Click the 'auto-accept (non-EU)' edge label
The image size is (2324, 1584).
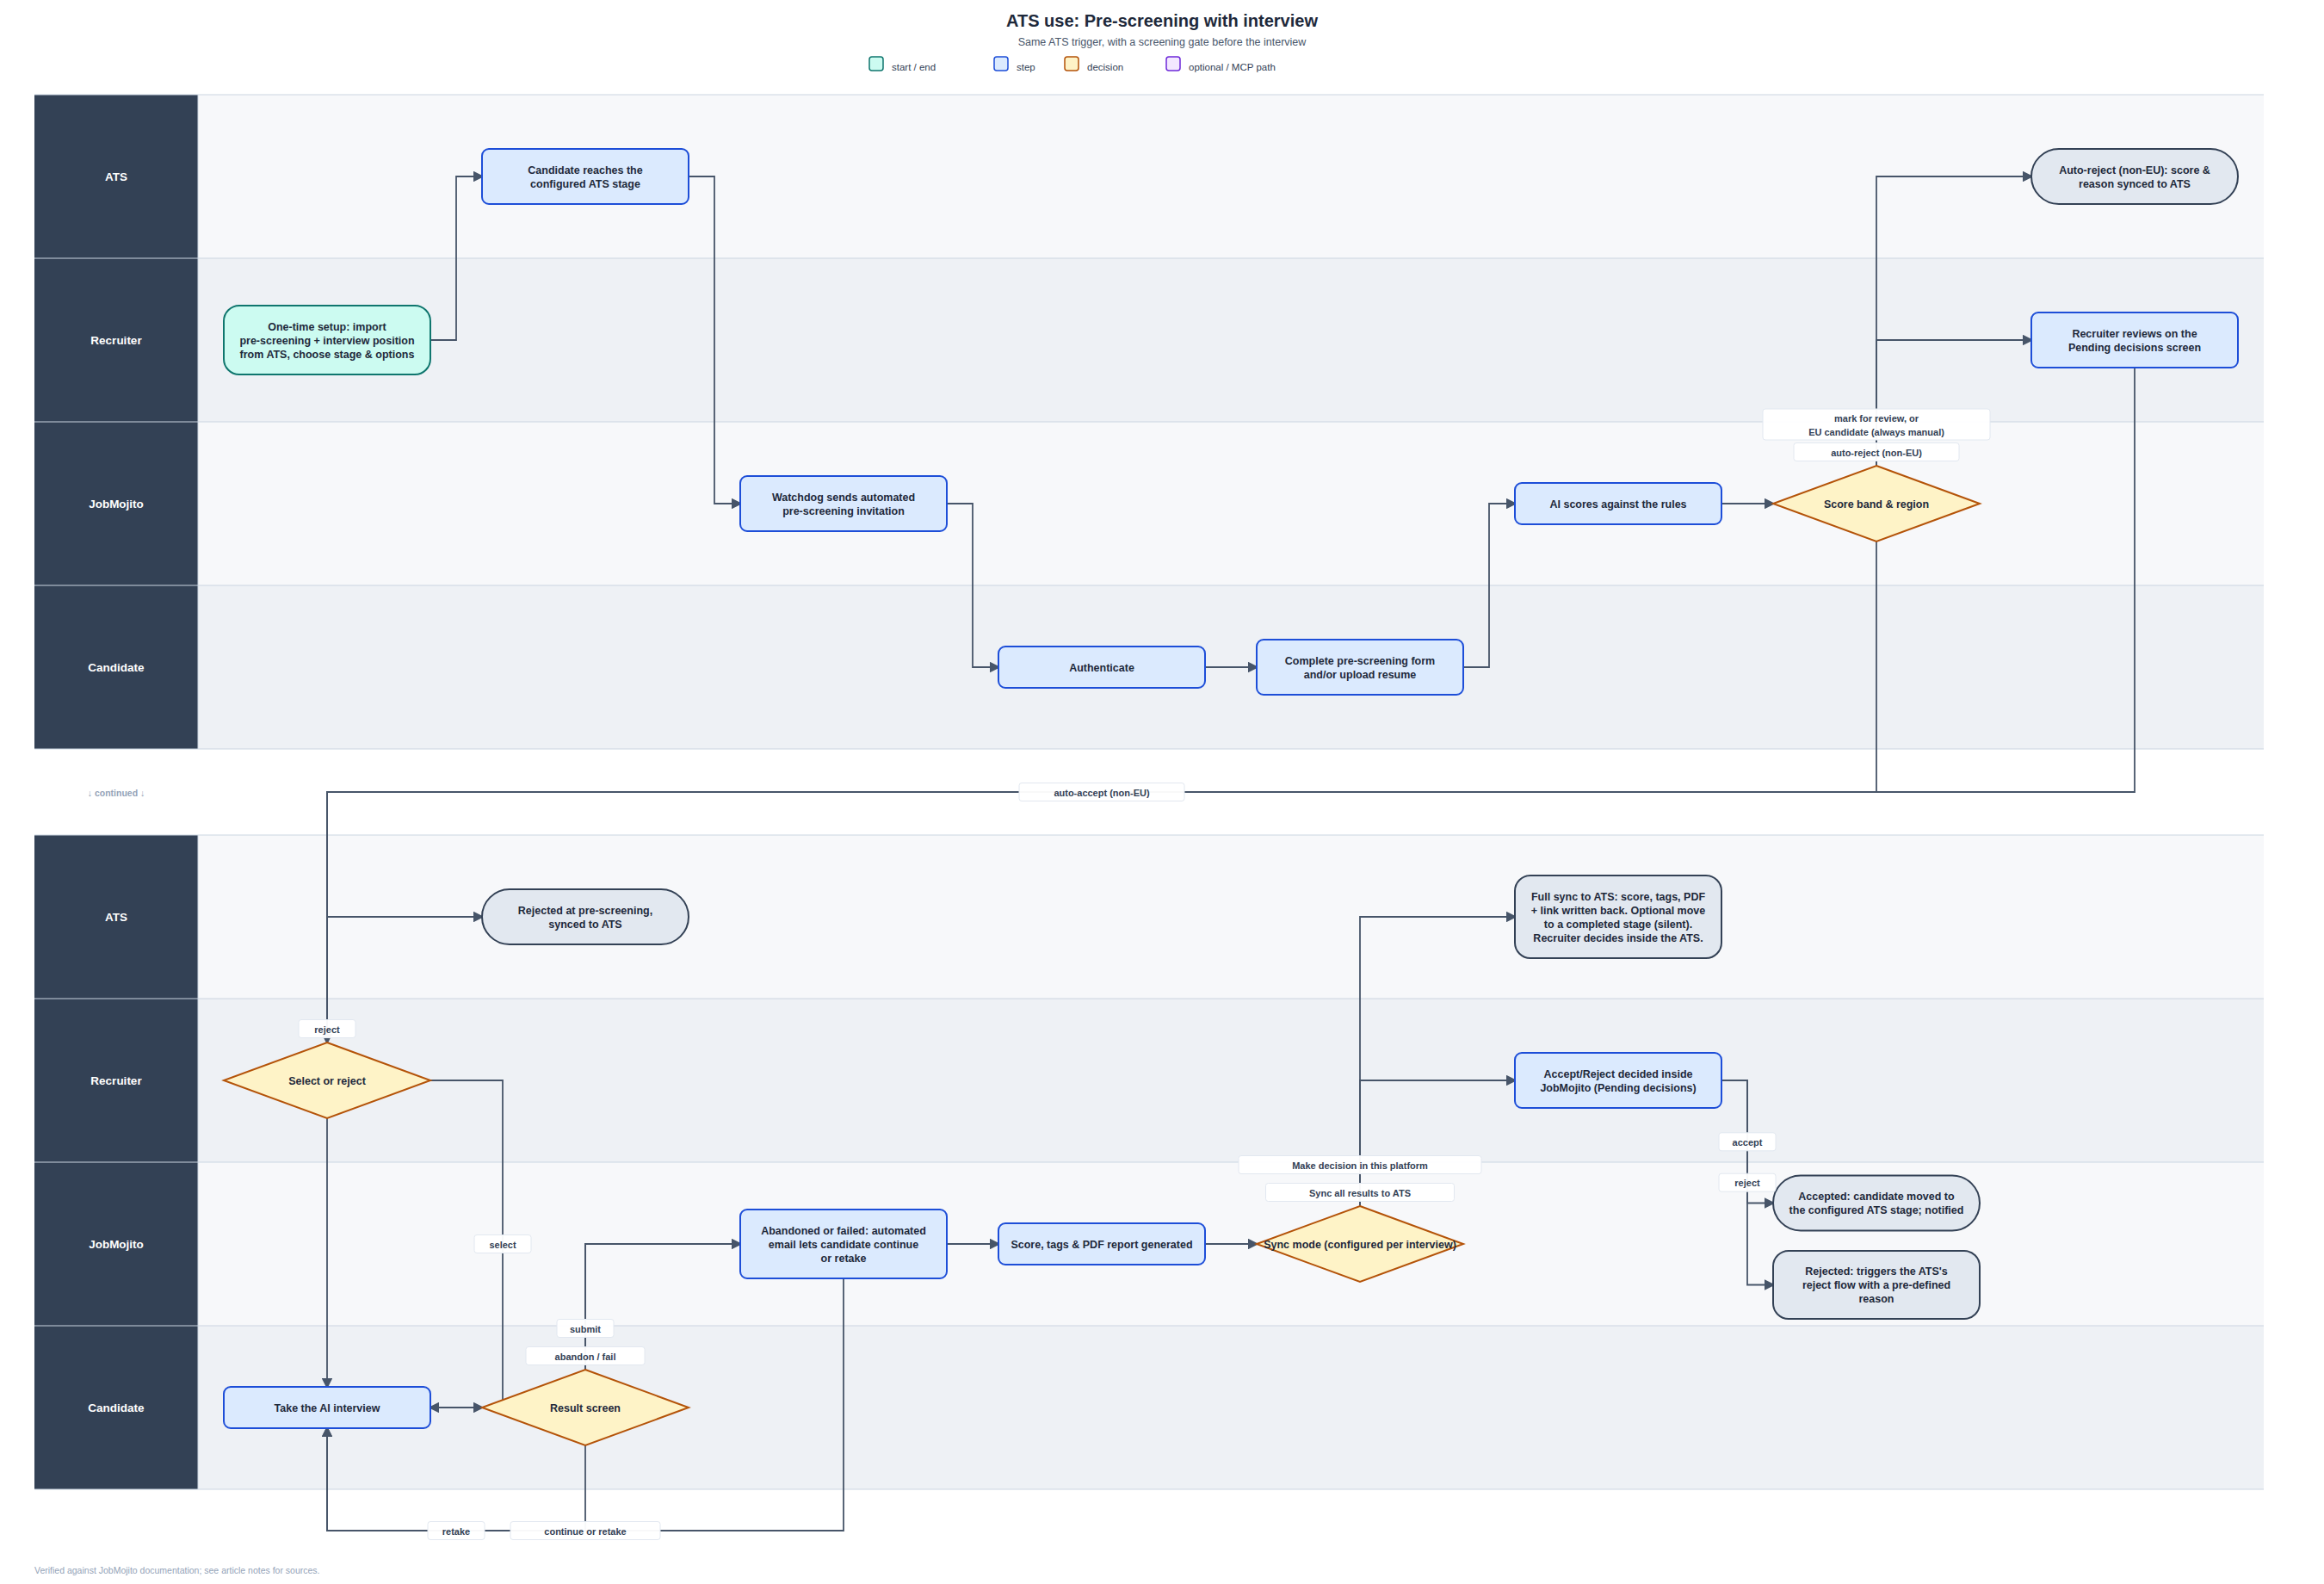coord(1102,793)
